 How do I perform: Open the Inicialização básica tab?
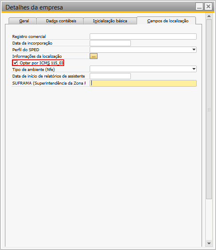point(110,21)
